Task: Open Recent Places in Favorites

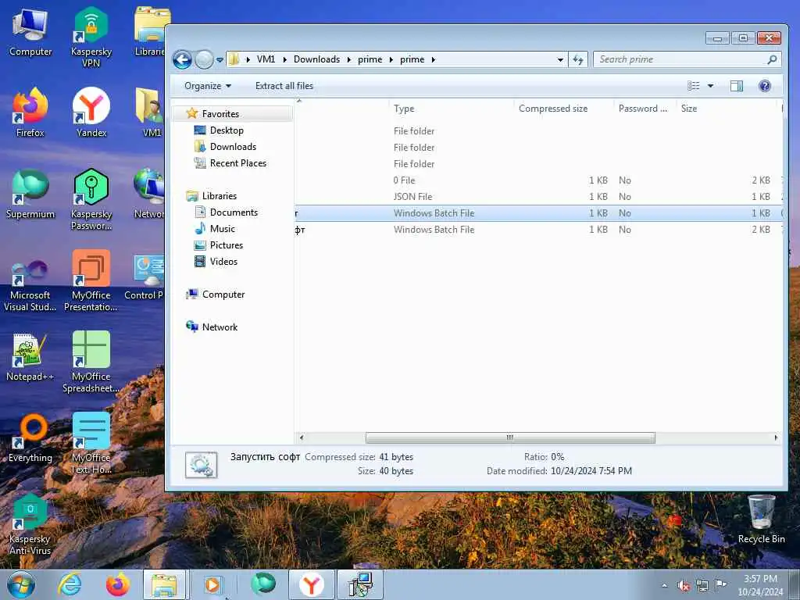Action: (237, 162)
